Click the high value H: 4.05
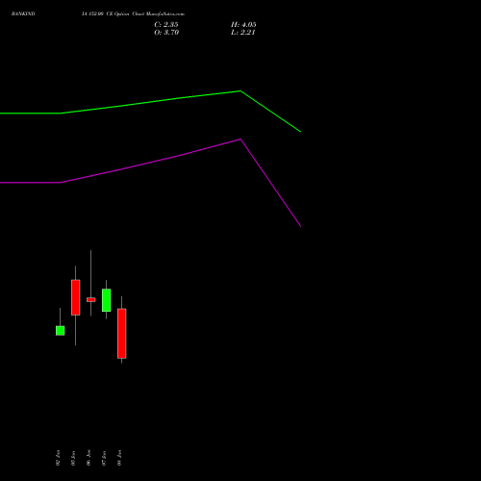481x481 pixels. [x=243, y=25]
